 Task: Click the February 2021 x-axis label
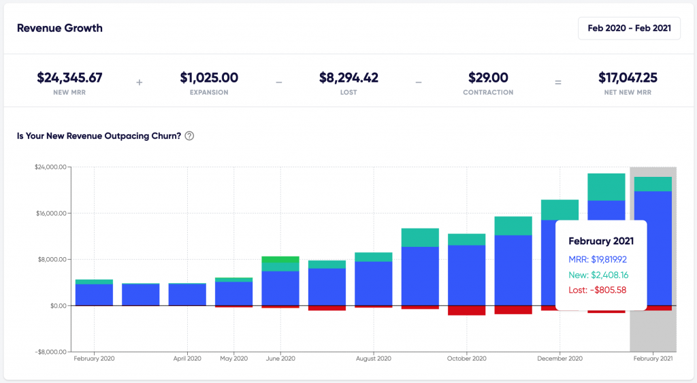click(x=653, y=359)
